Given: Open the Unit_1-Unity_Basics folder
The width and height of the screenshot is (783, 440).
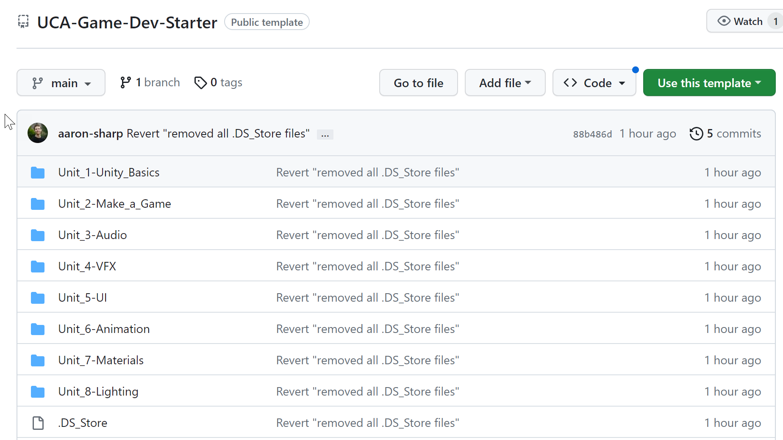Looking at the screenshot, I should tap(109, 173).
